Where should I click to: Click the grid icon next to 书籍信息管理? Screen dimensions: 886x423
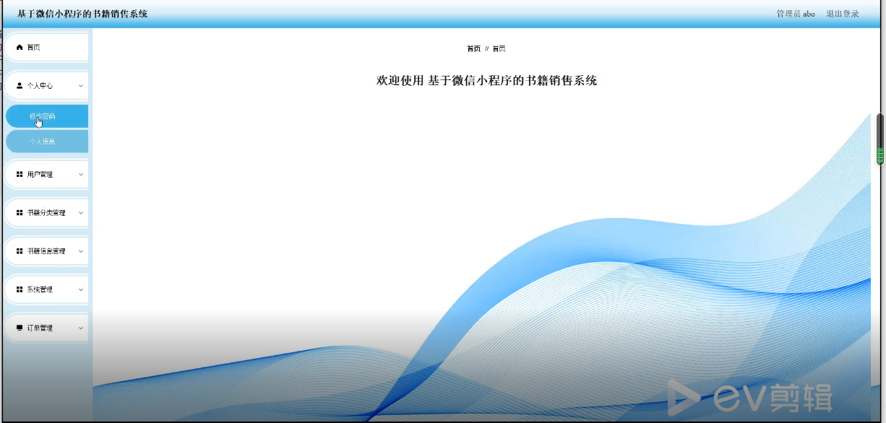pyautogui.click(x=20, y=251)
